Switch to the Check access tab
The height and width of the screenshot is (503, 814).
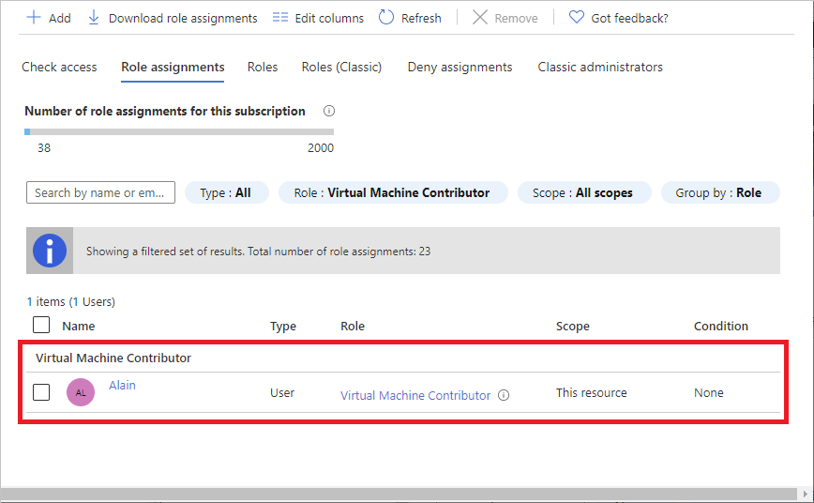[x=59, y=67]
